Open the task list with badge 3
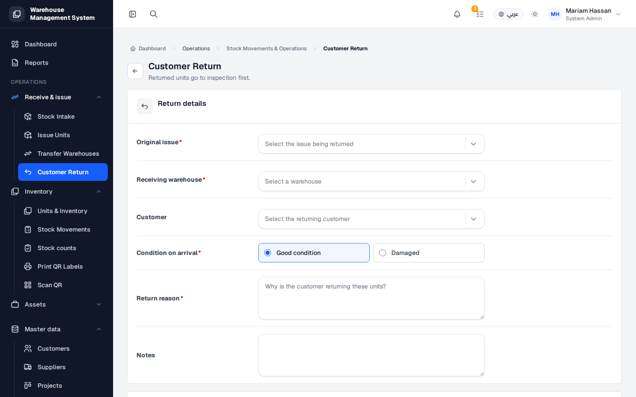 click(x=480, y=14)
